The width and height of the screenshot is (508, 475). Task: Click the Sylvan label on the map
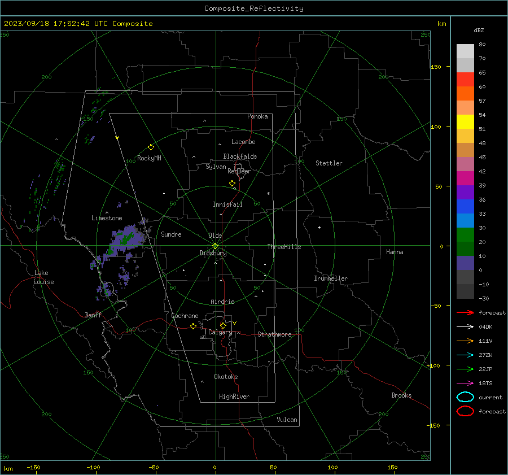216,167
